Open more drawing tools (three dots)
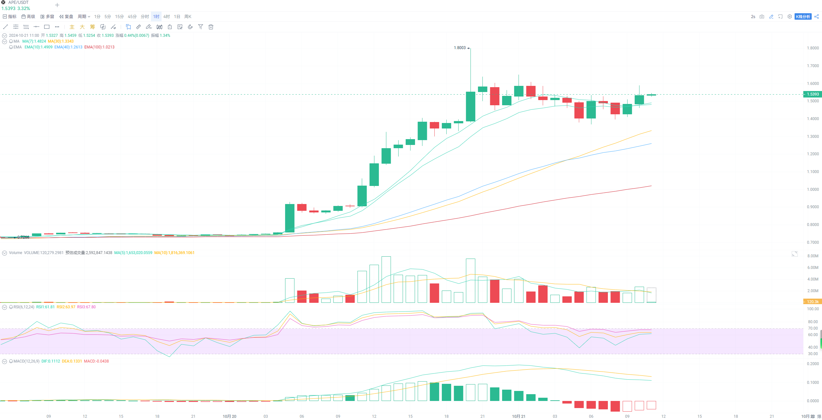The height and width of the screenshot is (420, 822). click(57, 27)
